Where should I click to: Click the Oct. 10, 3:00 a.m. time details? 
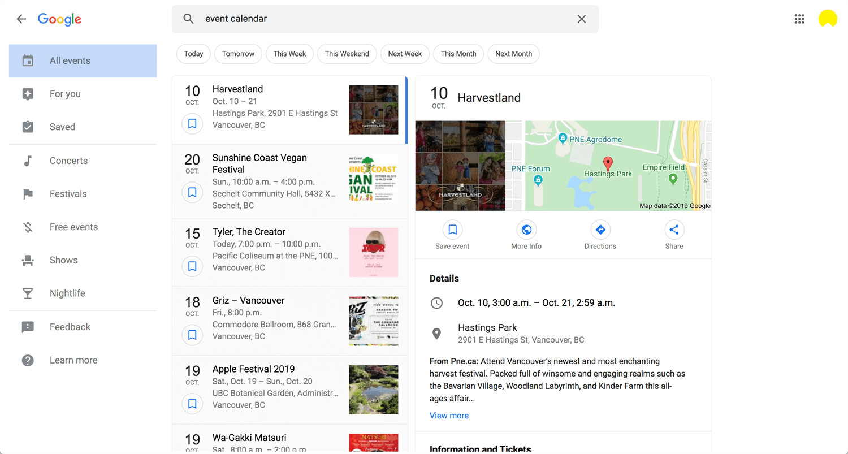click(x=537, y=303)
